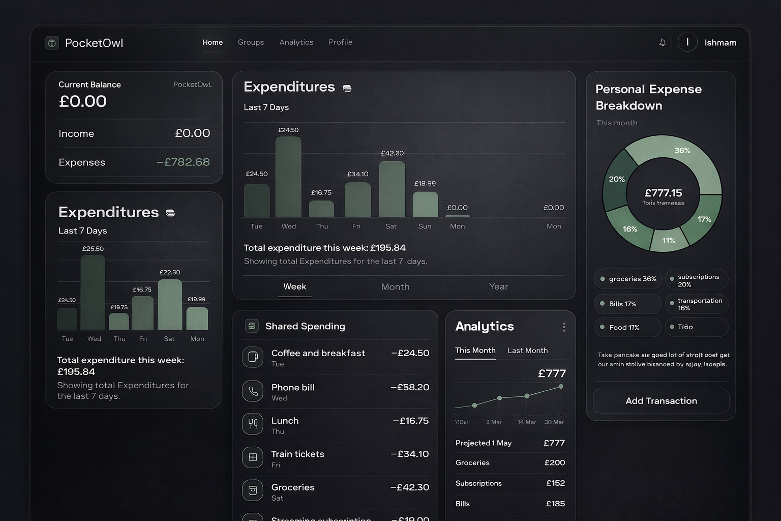Show the Last Month analytics tab
This screenshot has width=781, height=521.
[x=527, y=351]
